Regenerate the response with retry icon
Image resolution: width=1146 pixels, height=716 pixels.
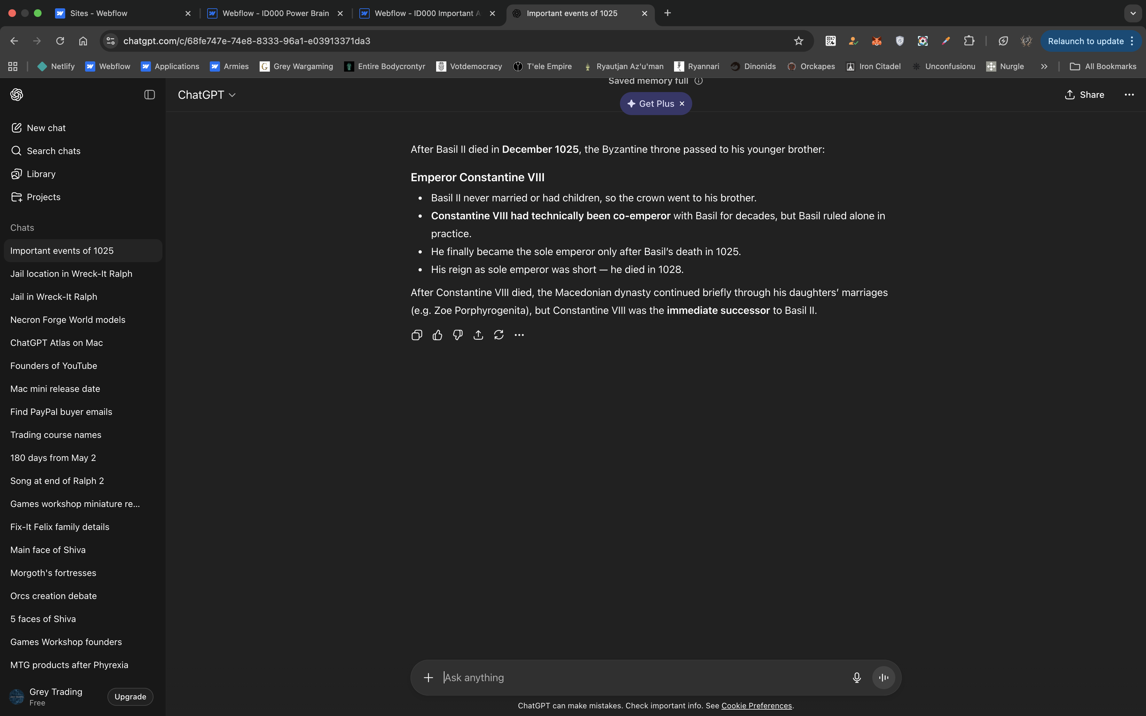coord(498,335)
